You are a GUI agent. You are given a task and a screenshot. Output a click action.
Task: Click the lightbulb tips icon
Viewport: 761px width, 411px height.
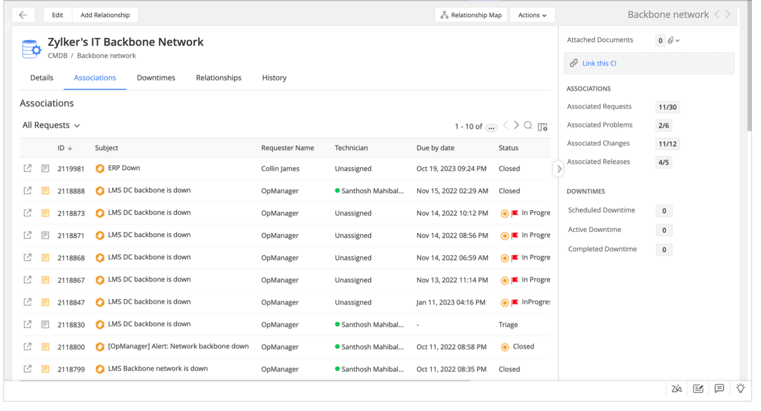click(x=740, y=388)
